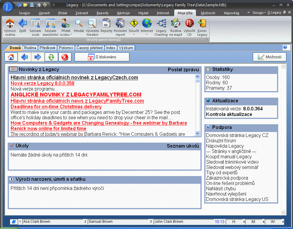Show Výsledek hledání search results

tap(92, 27)
